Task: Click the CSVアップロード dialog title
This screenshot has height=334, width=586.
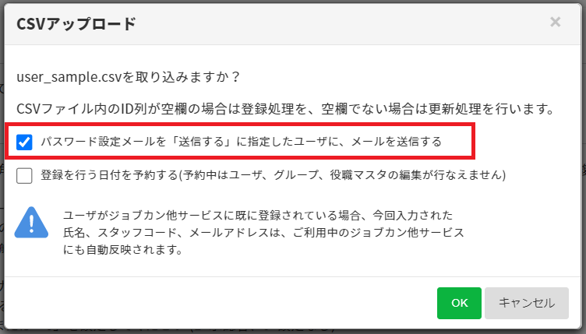Action: (x=76, y=24)
